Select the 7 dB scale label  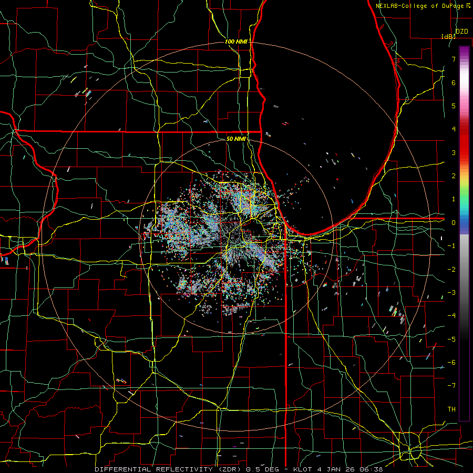click(454, 59)
